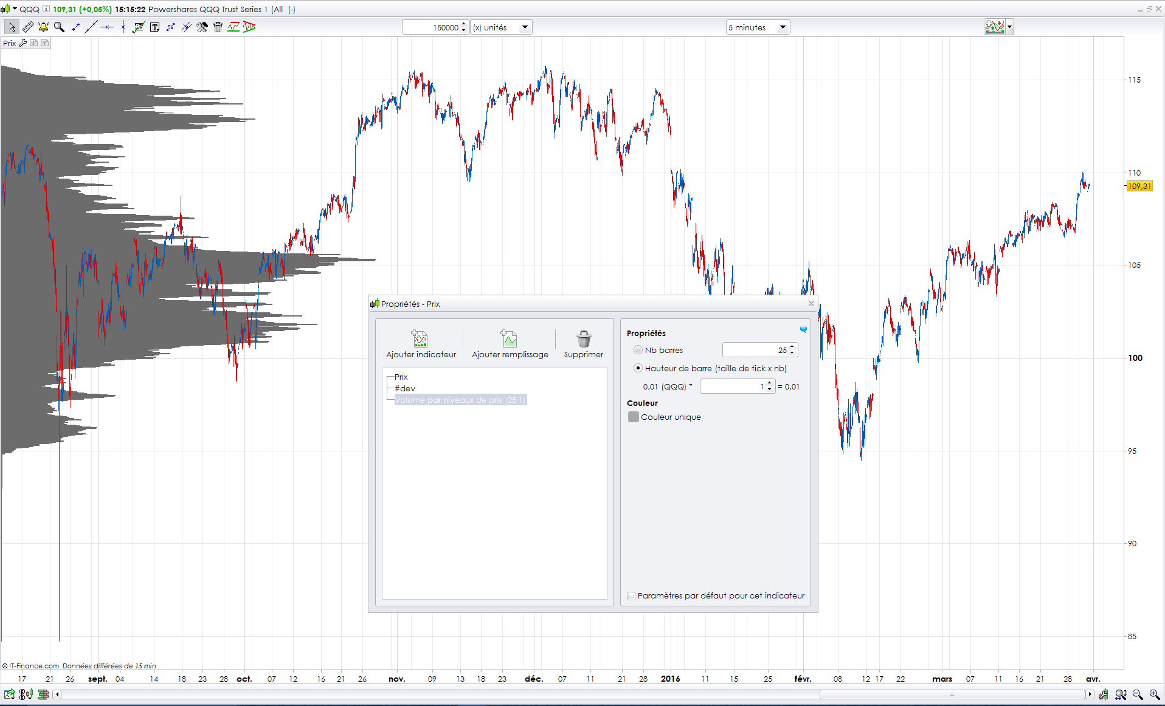The image size is (1165, 706).
Task: Select the text annotation tool
Action: [x=154, y=27]
